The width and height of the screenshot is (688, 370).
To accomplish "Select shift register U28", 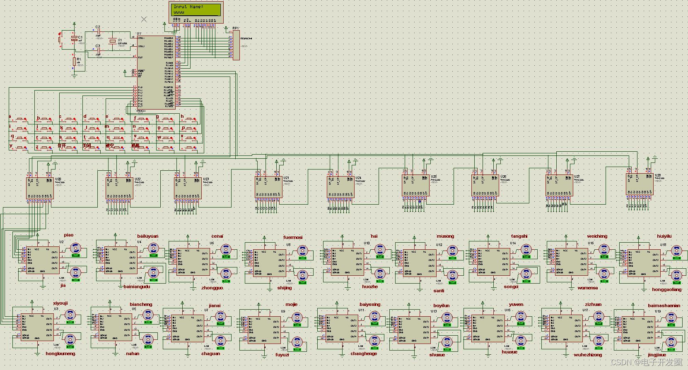I will (640, 184).
